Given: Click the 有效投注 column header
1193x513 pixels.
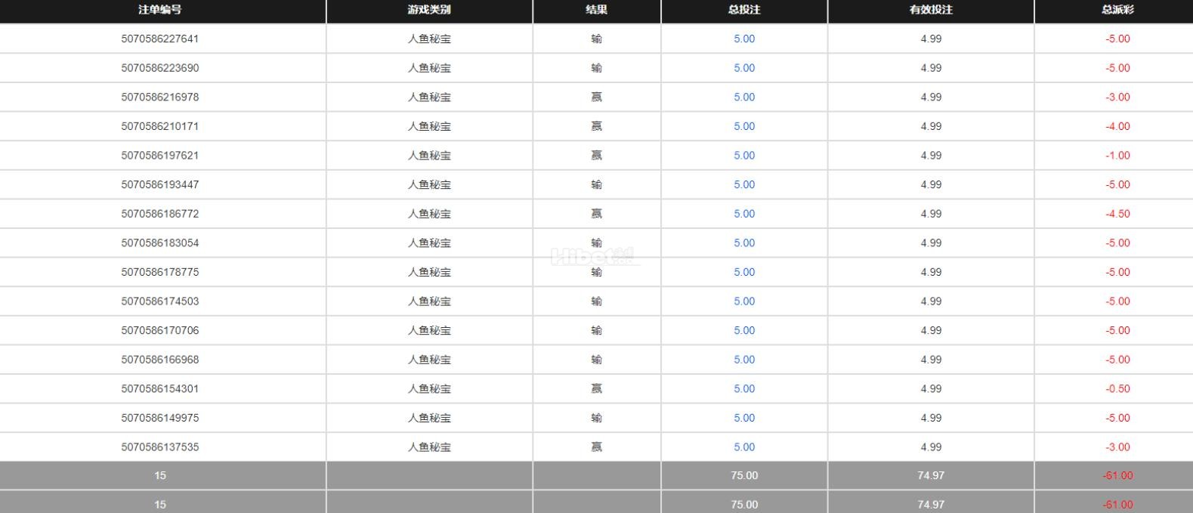Looking at the screenshot, I should click(x=930, y=10).
